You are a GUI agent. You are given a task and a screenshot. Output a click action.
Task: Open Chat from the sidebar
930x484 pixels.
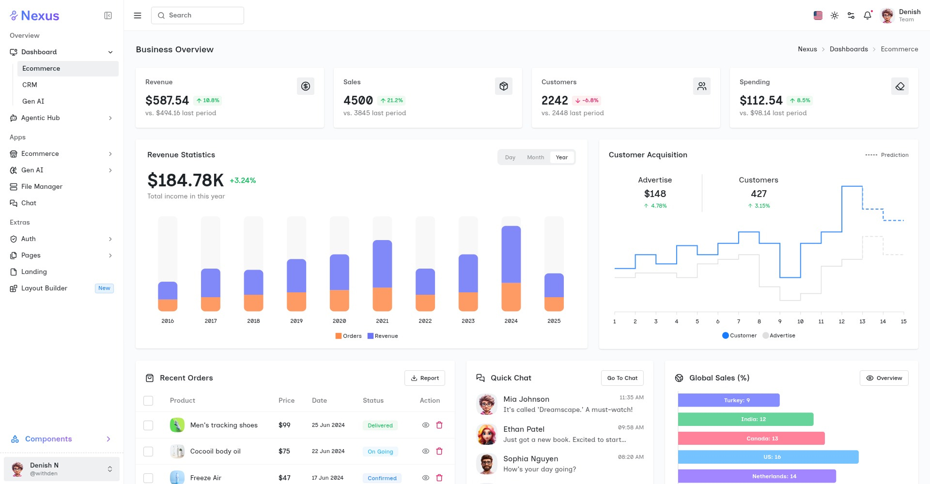pos(29,203)
